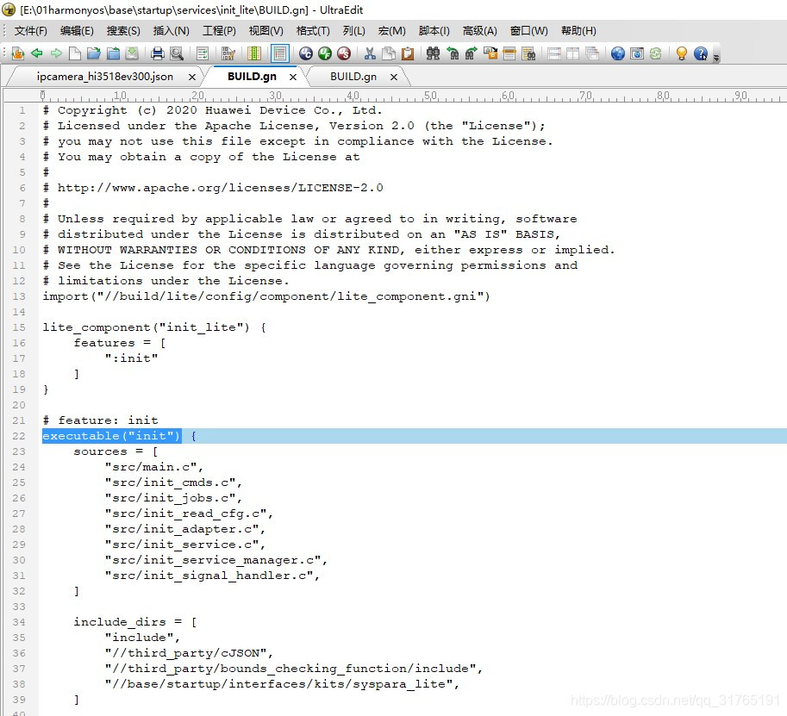Open the 窗口(W) menu

click(529, 31)
